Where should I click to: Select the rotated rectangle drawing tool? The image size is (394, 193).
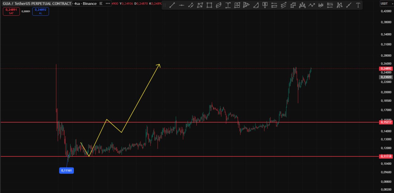[x=200, y=5]
